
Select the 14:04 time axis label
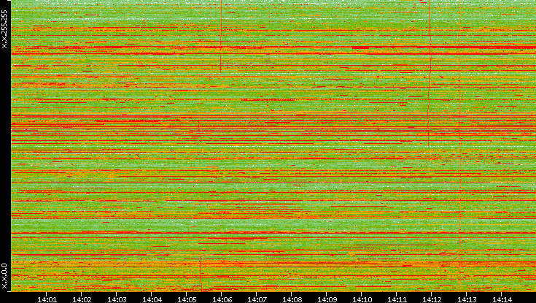(x=152, y=300)
